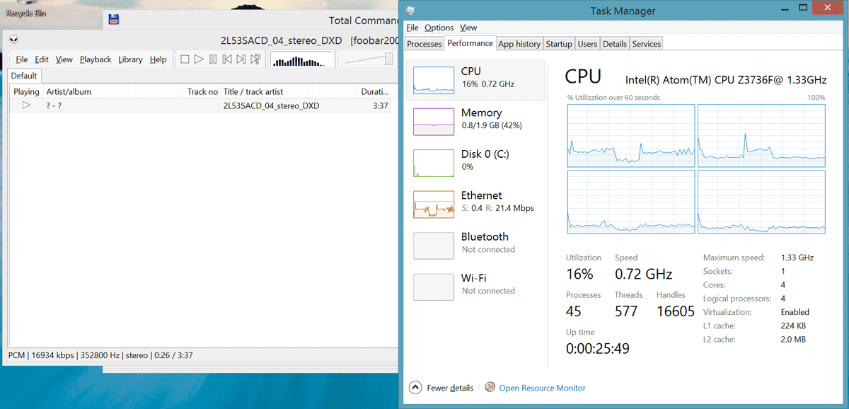The width and height of the screenshot is (849, 409).
Task: Open the Library menu in foobar2000
Action: point(130,59)
